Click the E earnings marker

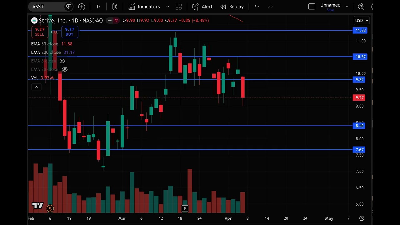pyautogui.click(x=185, y=209)
